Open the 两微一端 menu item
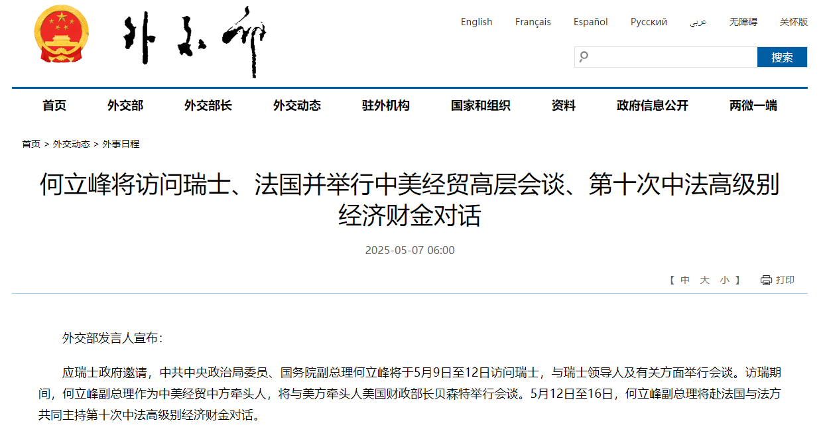This screenshot has width=827, height=441. (753, 105)
